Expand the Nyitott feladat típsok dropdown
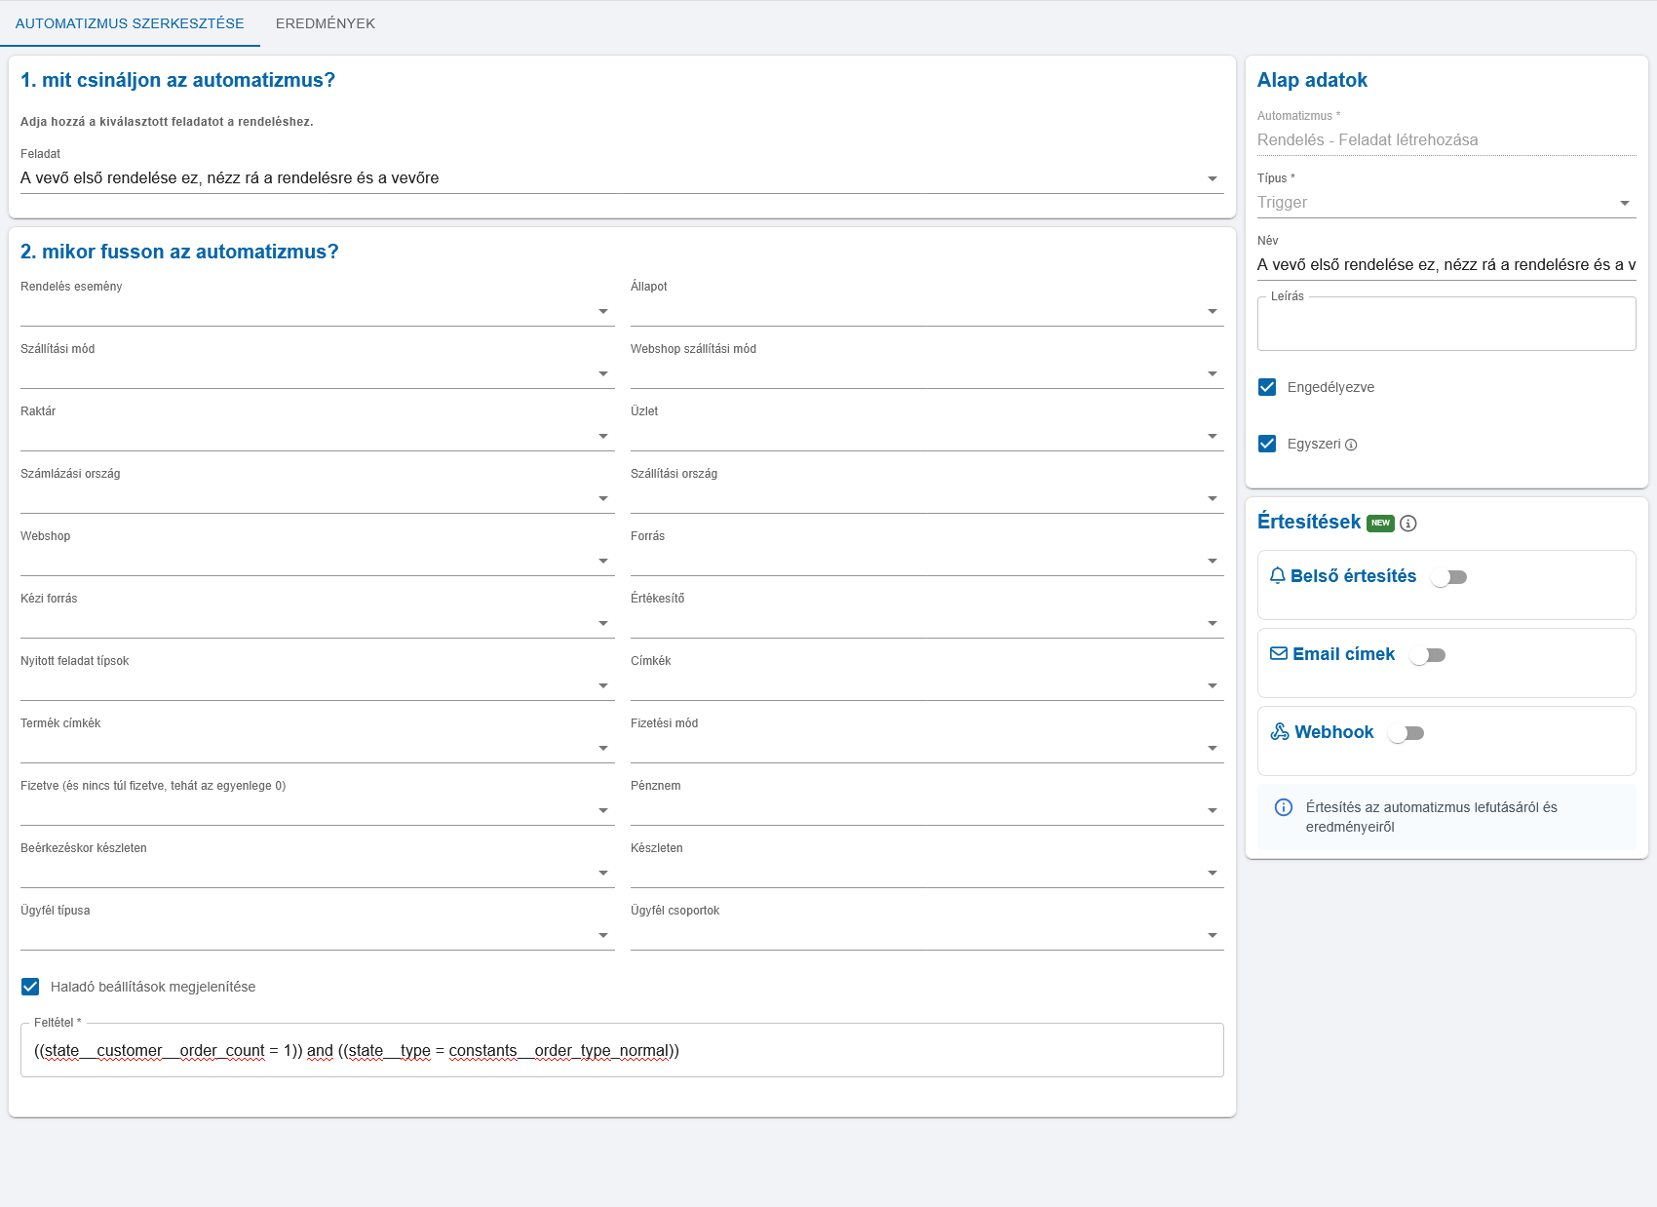The image size is (1657, 1207). click(x=318, y=685)
